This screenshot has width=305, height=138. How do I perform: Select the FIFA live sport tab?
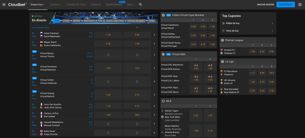tap(100, 21)
